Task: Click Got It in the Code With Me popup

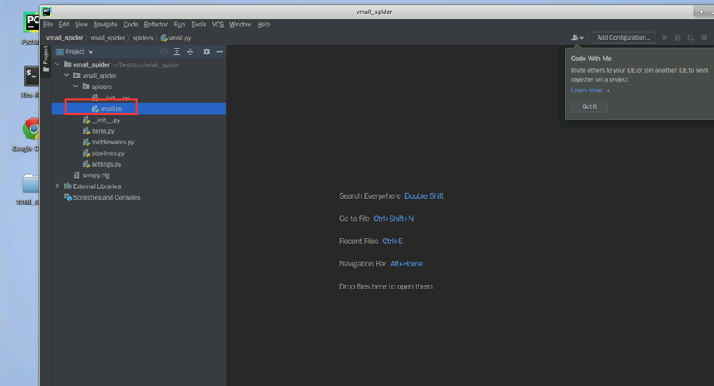Action: point(589,106)
